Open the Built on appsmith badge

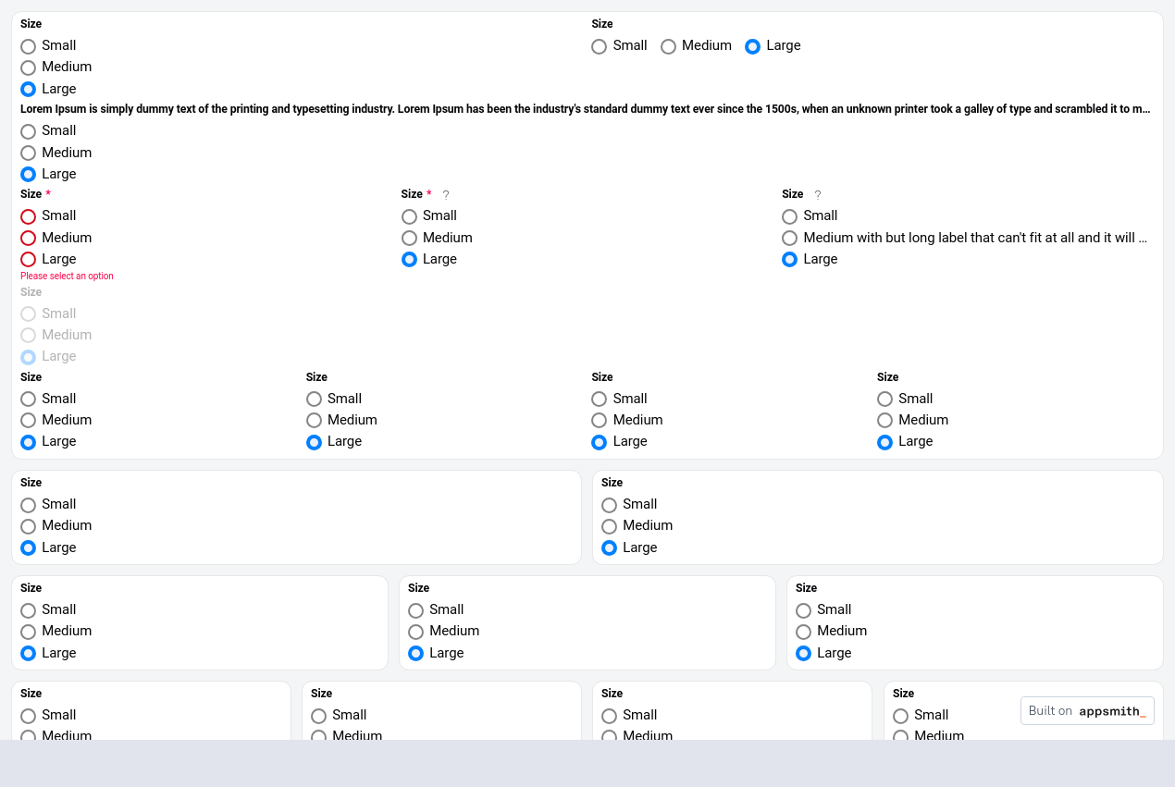click(x=1087, y=711)
